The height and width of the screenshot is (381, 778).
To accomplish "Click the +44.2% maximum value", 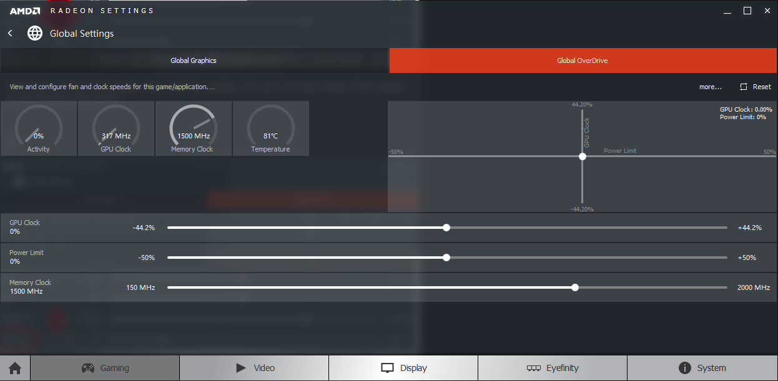I will (x=749, y=228).
